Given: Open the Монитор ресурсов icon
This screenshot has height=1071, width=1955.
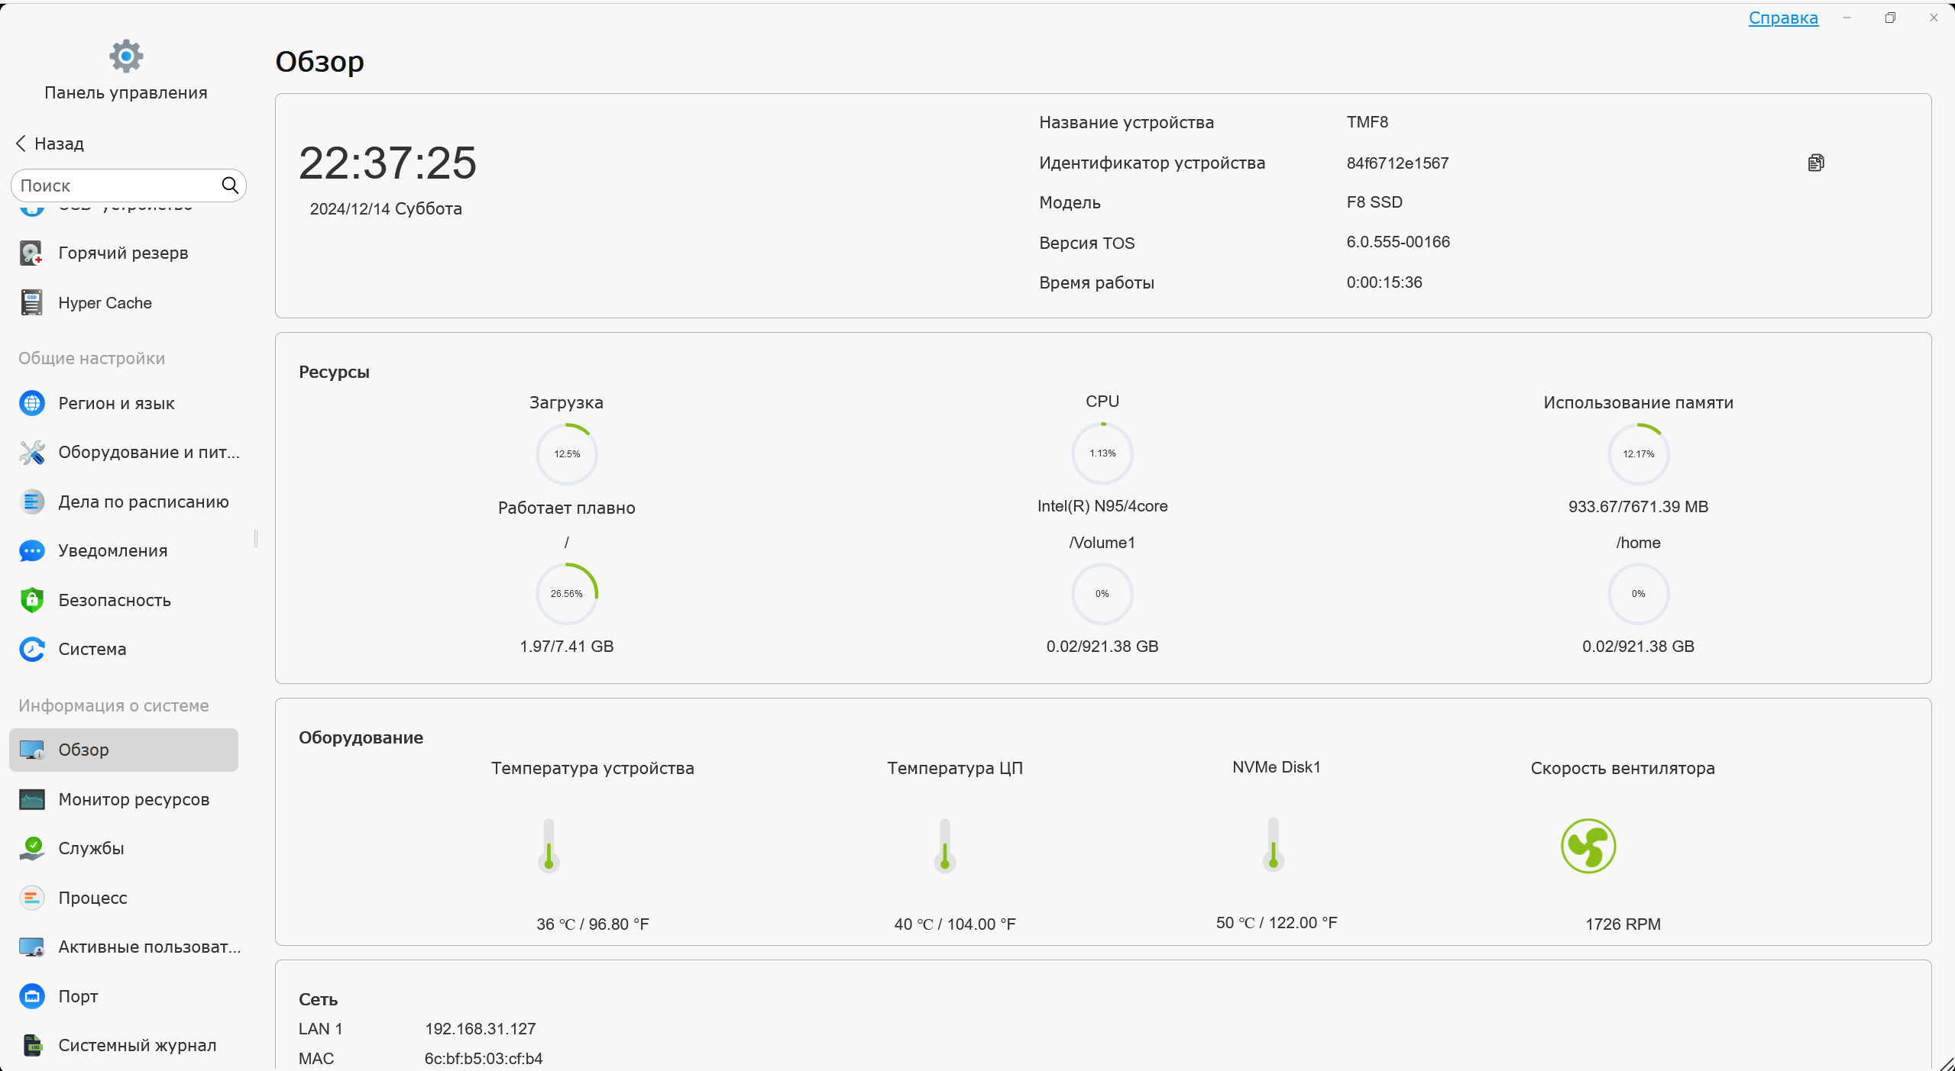Looking at the screenshot, I should point(31,799).
